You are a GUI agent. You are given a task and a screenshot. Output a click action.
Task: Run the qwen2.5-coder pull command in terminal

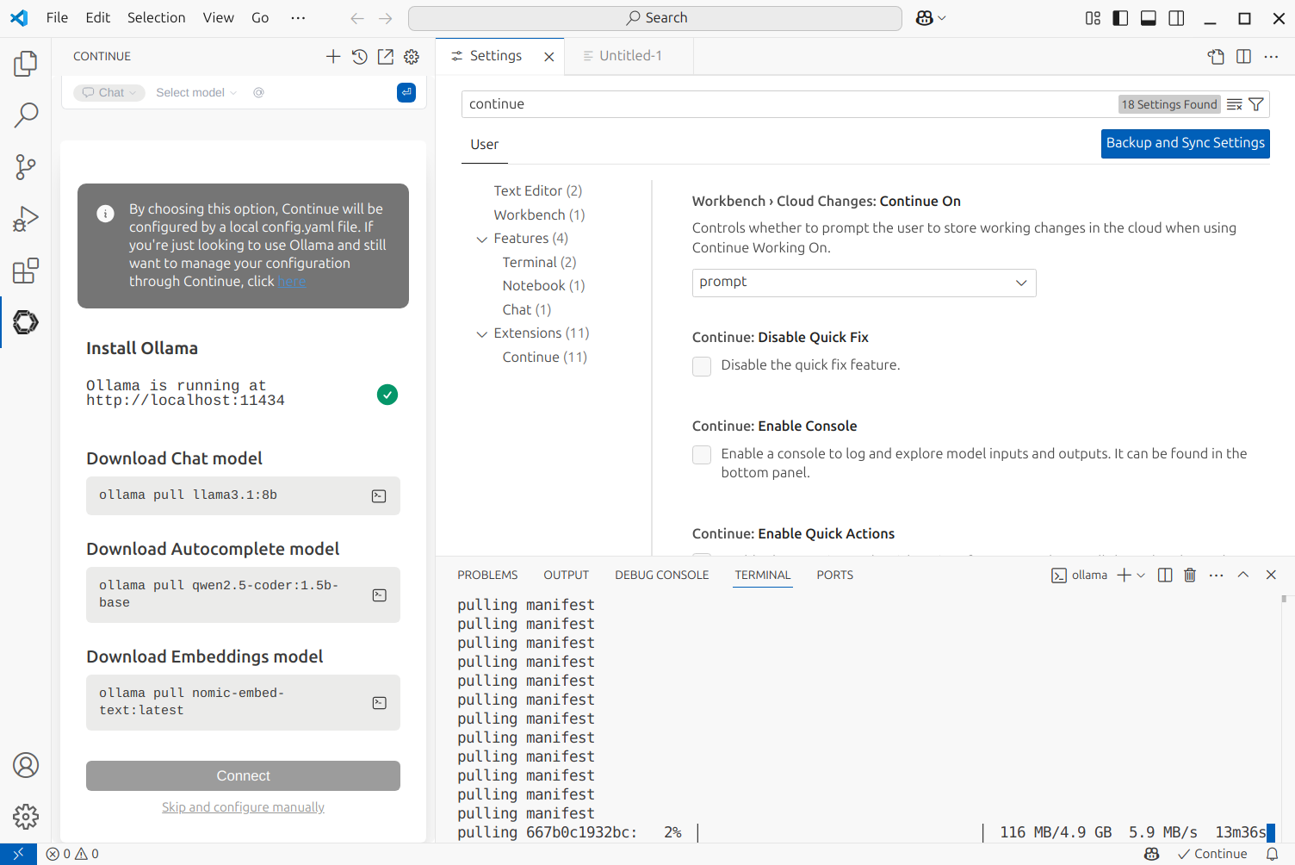(x=379, y=594)
